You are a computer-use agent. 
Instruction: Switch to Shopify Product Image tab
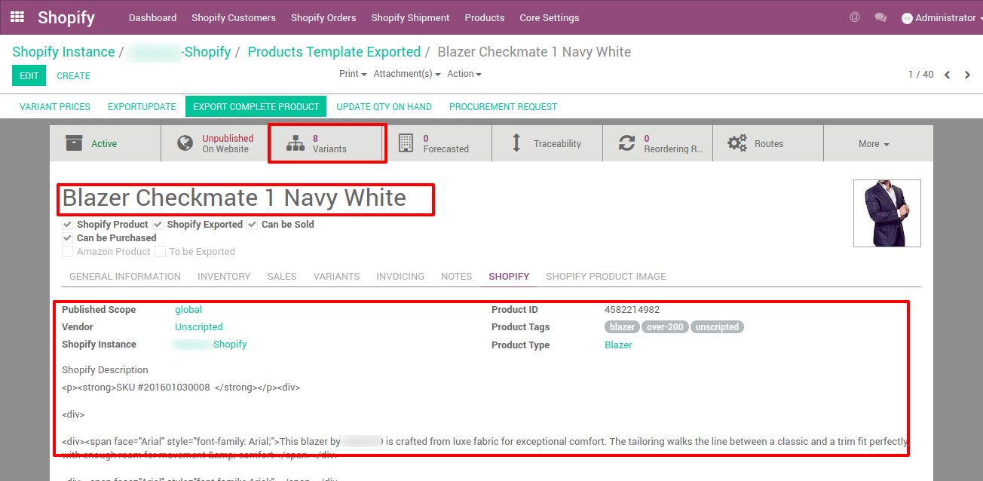click(x=606, y=277)
